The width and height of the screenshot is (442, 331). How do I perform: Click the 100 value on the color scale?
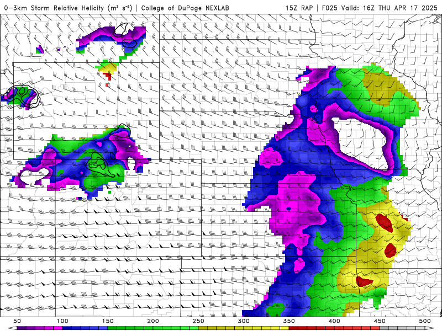(62, 321)
